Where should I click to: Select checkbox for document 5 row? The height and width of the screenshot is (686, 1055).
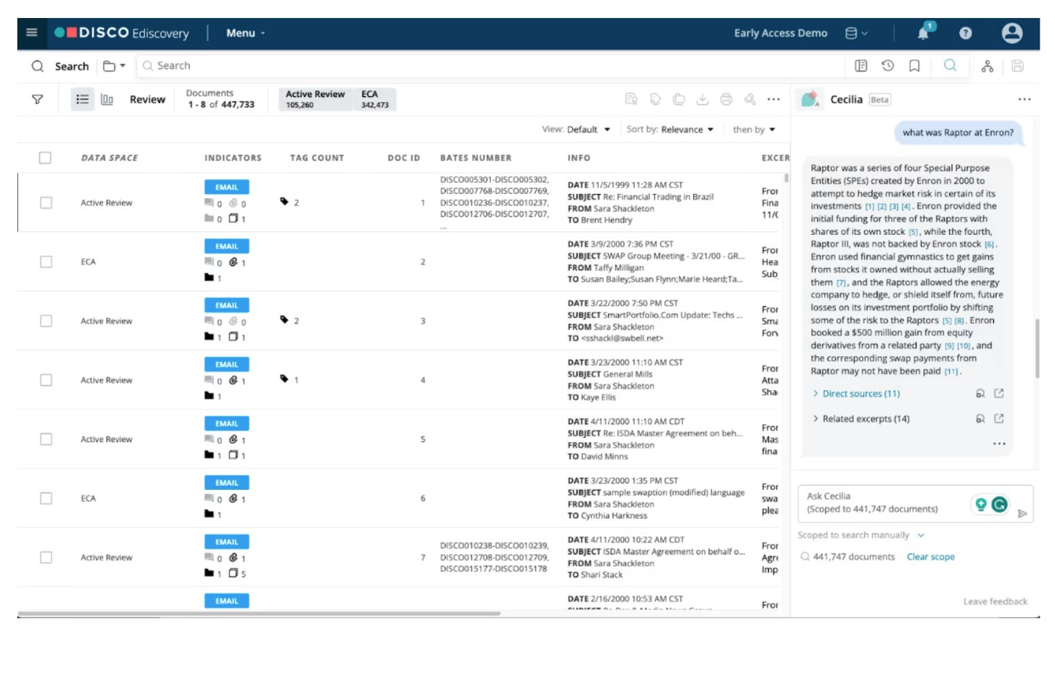pos(46,439)
